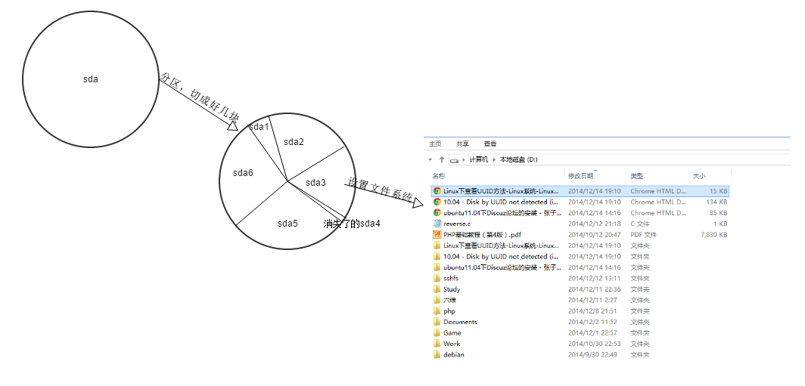Open the 共享 ribbon tab

[462, 144]
